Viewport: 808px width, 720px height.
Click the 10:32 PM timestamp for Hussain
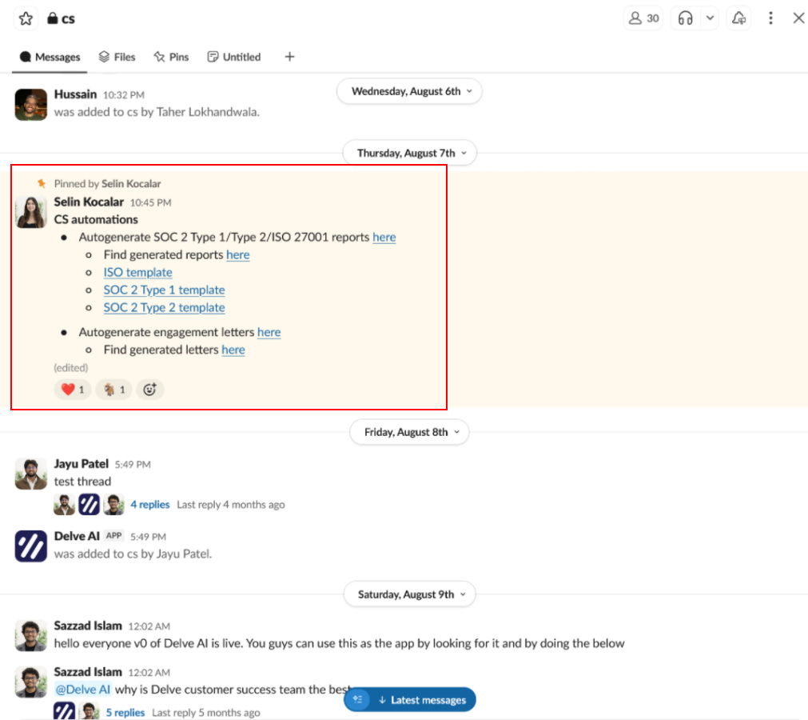(x=124, y=95)
